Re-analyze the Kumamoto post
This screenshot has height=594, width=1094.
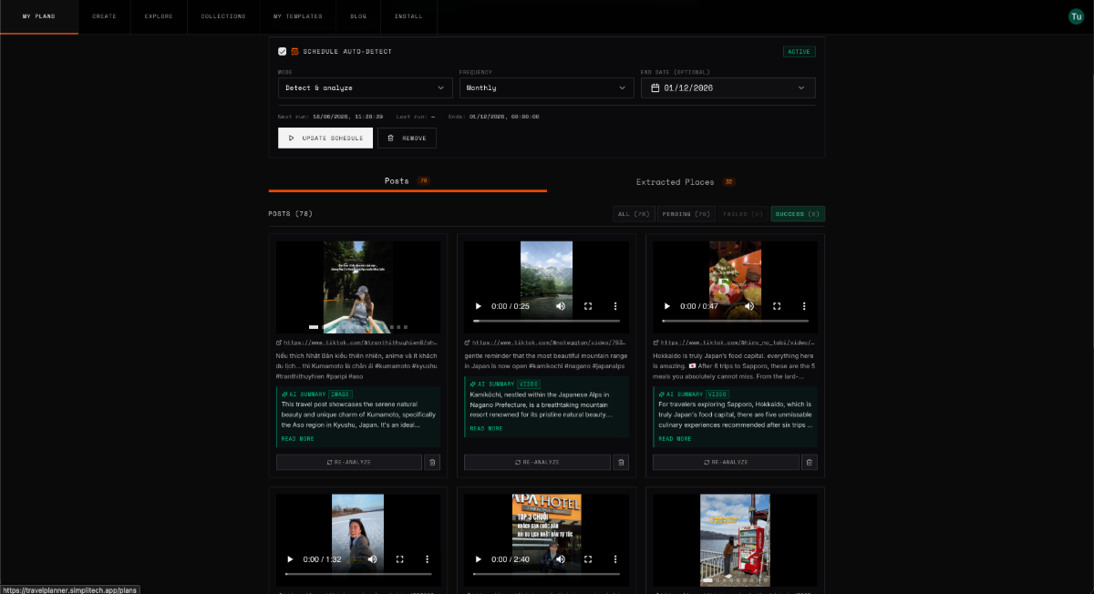pos(349,462)
